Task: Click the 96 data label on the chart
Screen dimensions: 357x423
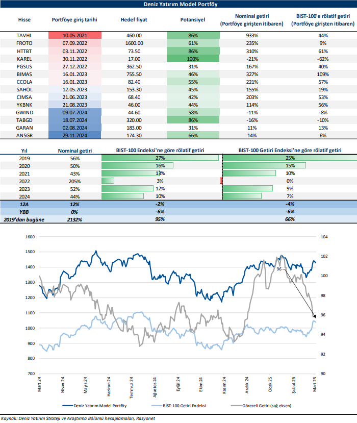Action: point(279,268)
